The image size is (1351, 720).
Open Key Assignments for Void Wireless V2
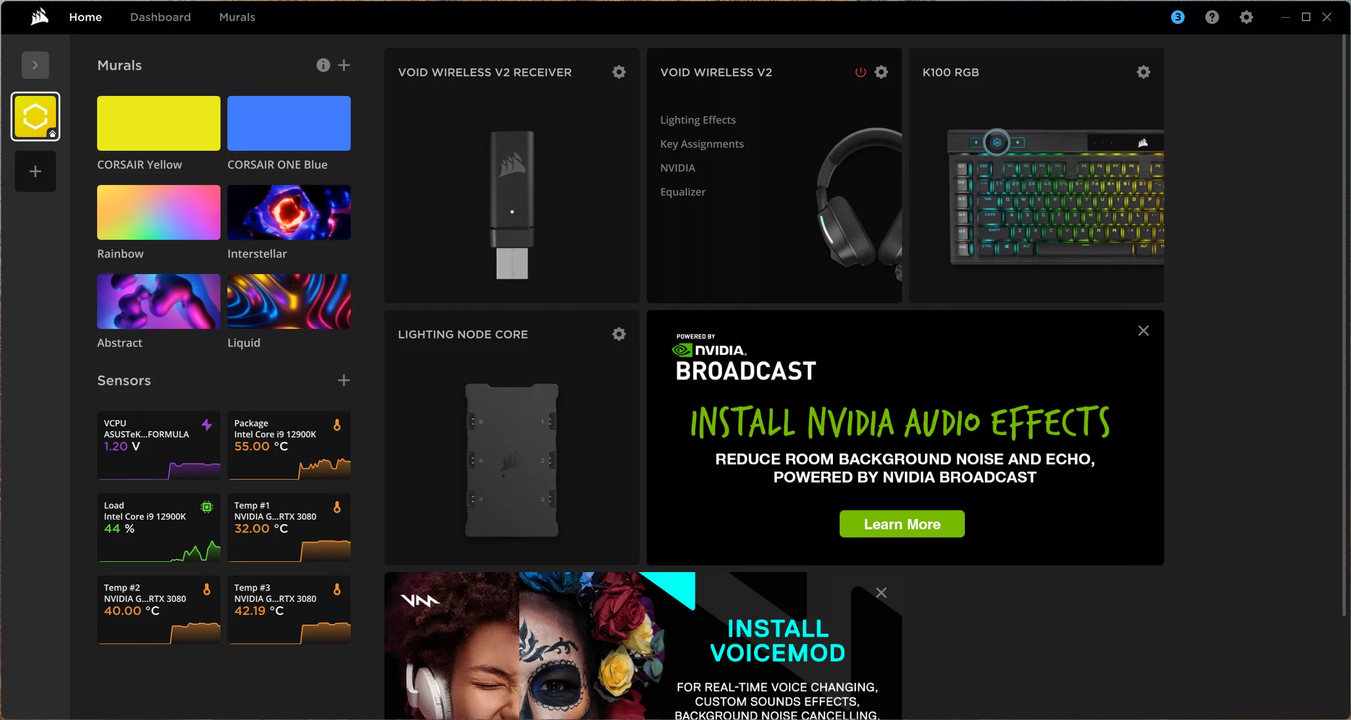(x=702, y=144)
